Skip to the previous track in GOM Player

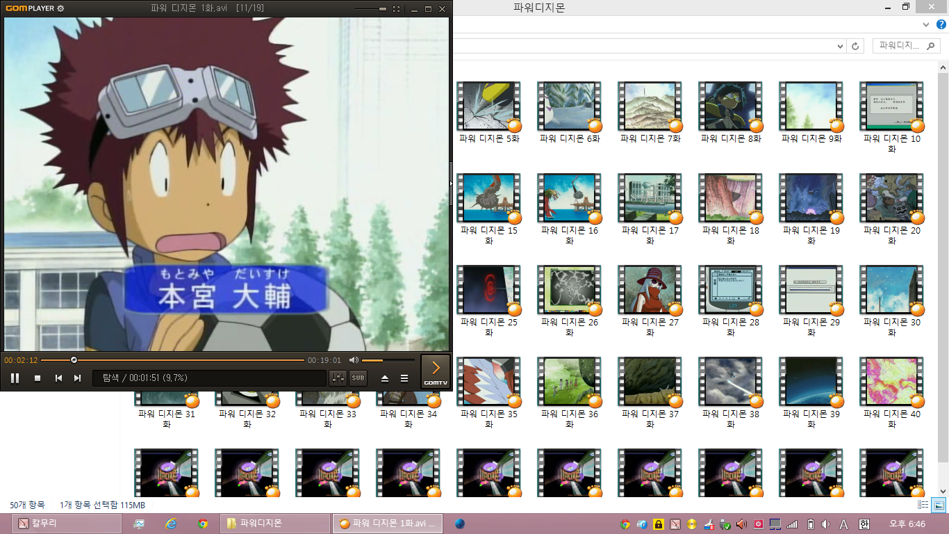click(x=59, y=378)
